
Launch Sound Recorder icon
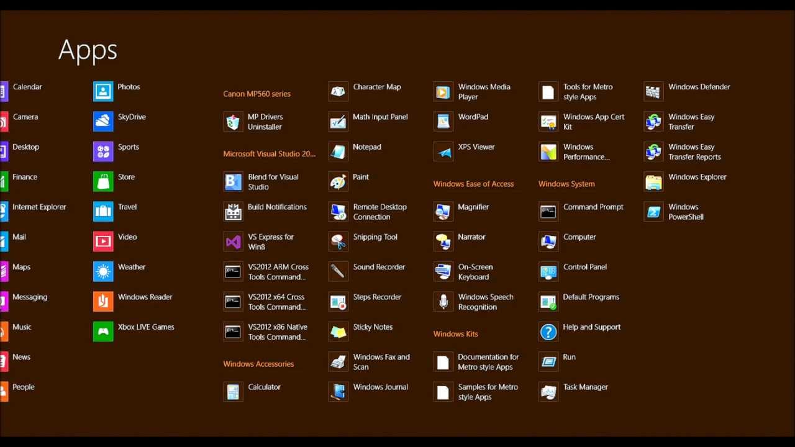point(338,272)
